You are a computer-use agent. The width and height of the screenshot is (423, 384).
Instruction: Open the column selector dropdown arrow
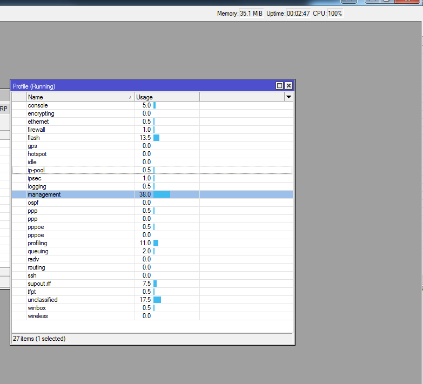(x=288, y=97)
